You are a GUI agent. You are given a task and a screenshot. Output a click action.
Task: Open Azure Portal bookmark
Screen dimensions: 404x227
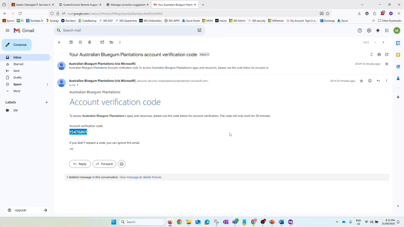(x=191, y=21)
